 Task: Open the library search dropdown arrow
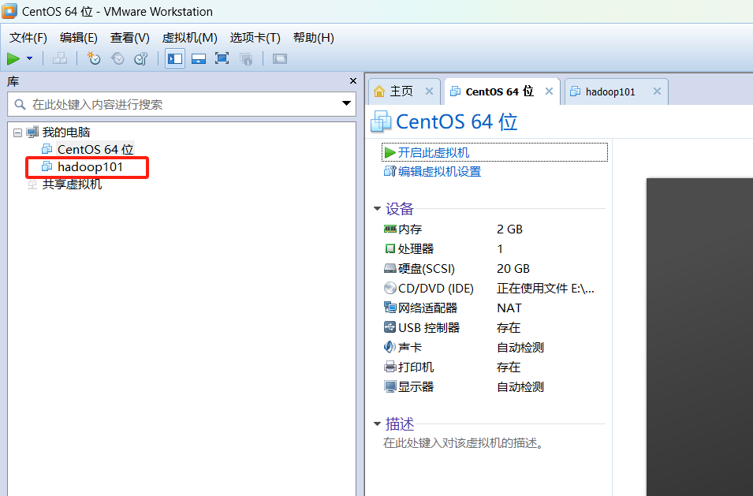(x=346, y=104)
